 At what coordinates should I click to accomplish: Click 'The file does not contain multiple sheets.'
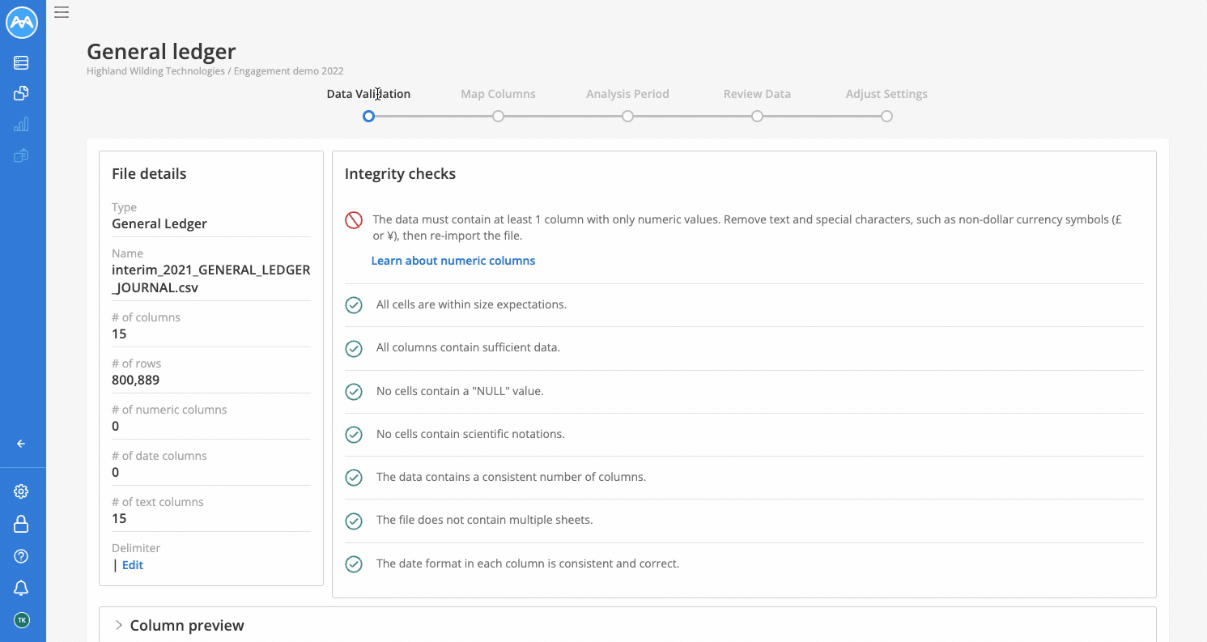[484, 520]
